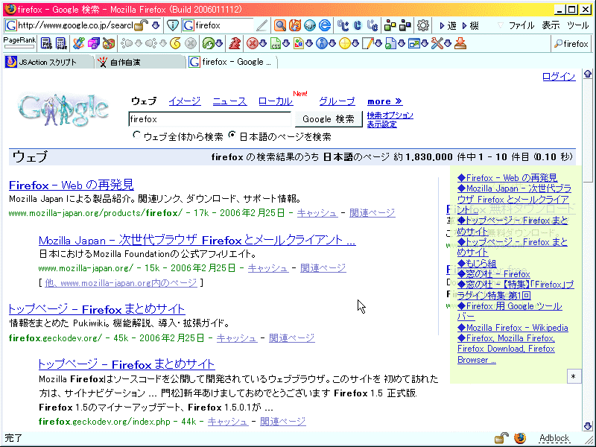
Task: Click the asterisk button in the green side panel
Action: pyautogui.click(x=574, y=376)
